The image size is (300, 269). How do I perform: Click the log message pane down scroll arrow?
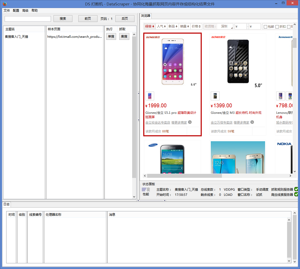click(289, 261)
